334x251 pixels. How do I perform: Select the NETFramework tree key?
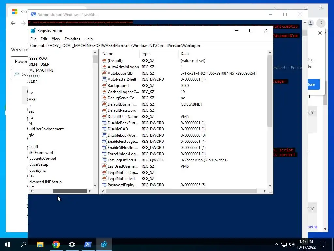pyautogui.click(x=41, y=153)
